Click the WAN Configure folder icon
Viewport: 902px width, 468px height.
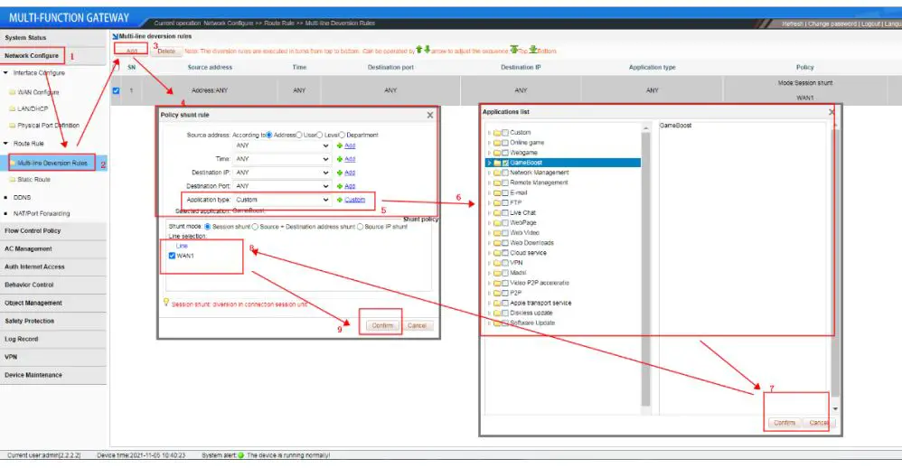tap(13, 92)
